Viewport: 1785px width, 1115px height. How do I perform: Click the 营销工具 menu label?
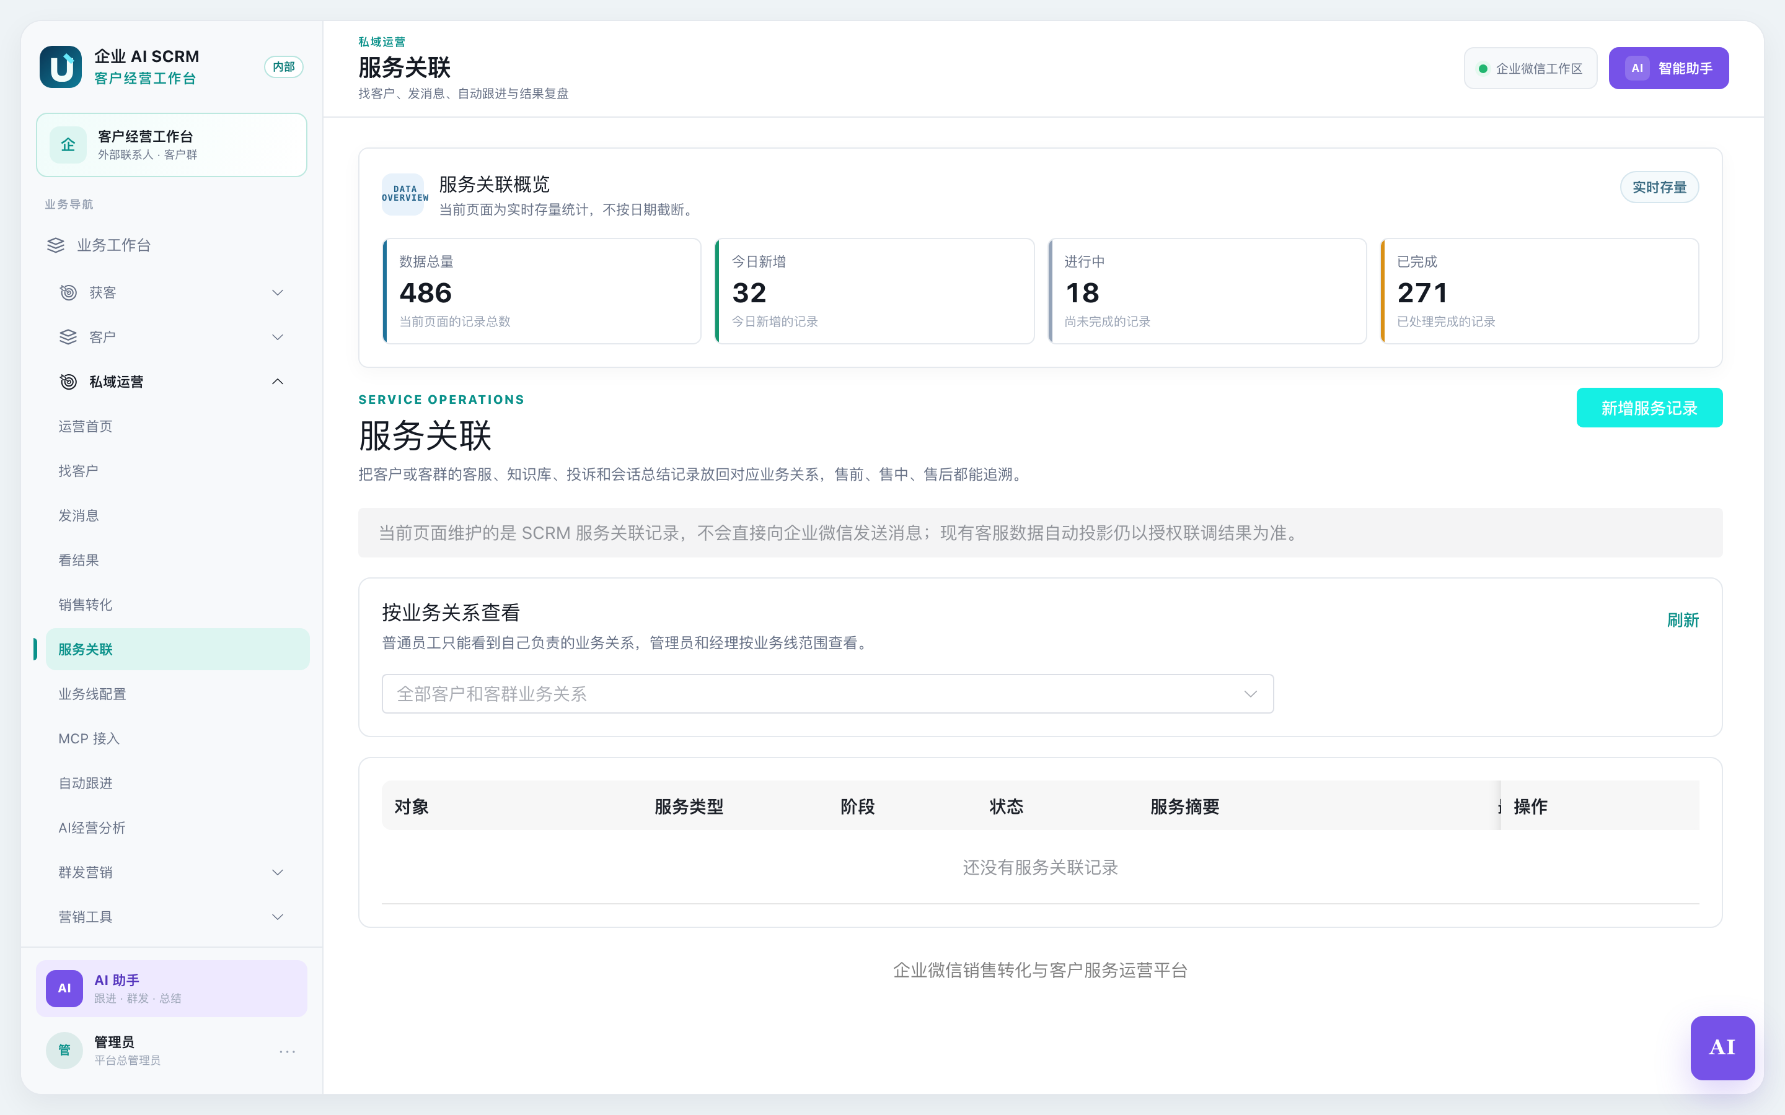(x=86, y=917)
